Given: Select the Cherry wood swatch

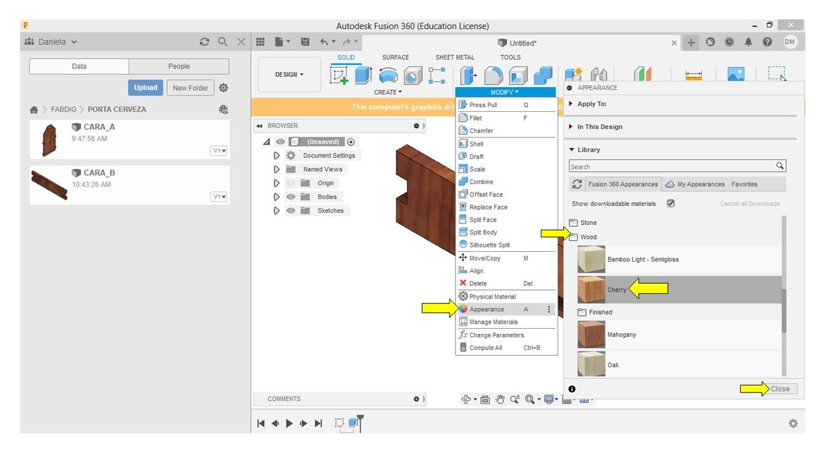Looking at the screenshot, I should pos(591,289).
